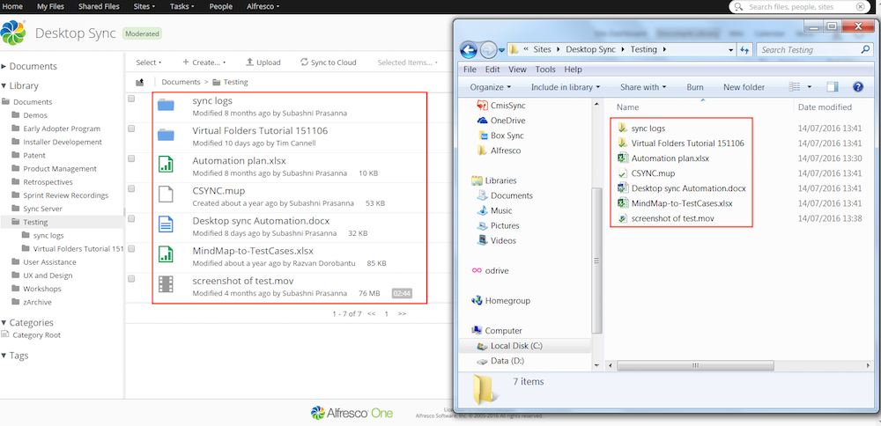881x426 pixels.
Task: Select OneDrive in Explorer navigation pane
Action: (507, 121)
